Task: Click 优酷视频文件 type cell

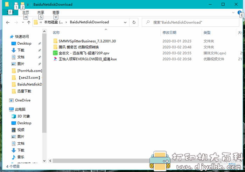Action: pyautogui.click(x=214, y=59)
